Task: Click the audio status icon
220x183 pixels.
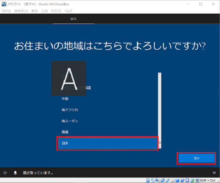Action: (x=157, y=180)
